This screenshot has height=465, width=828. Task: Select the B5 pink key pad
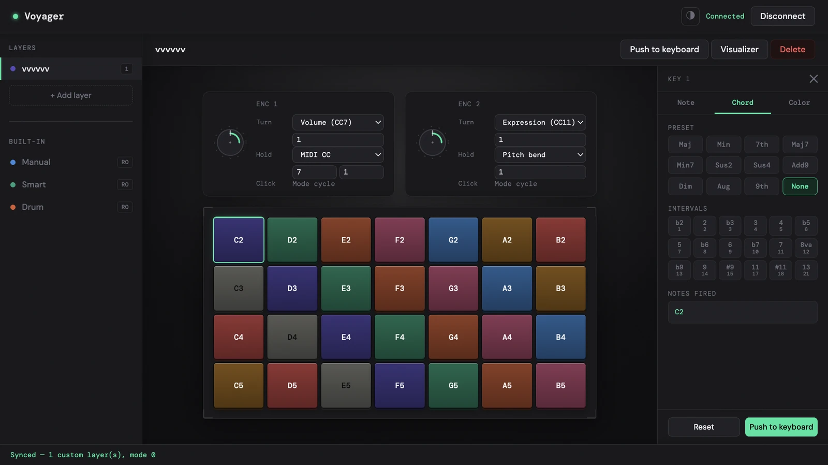pyautogui.click(x=560, y=385)
